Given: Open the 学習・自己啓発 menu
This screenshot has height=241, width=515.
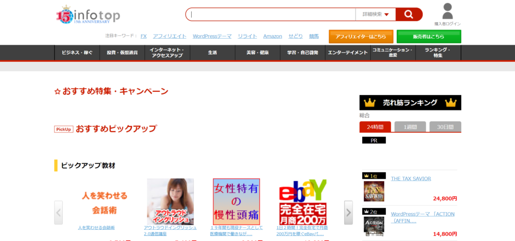Looking at the screenshot, I should pos(303,52).
